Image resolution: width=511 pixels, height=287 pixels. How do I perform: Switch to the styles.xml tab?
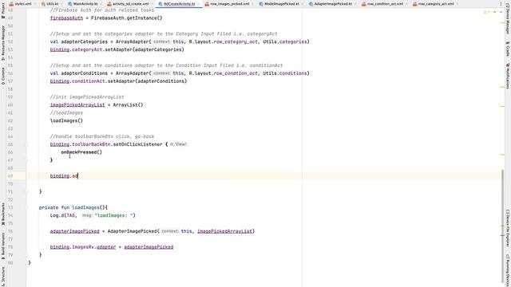coord(23,4)
